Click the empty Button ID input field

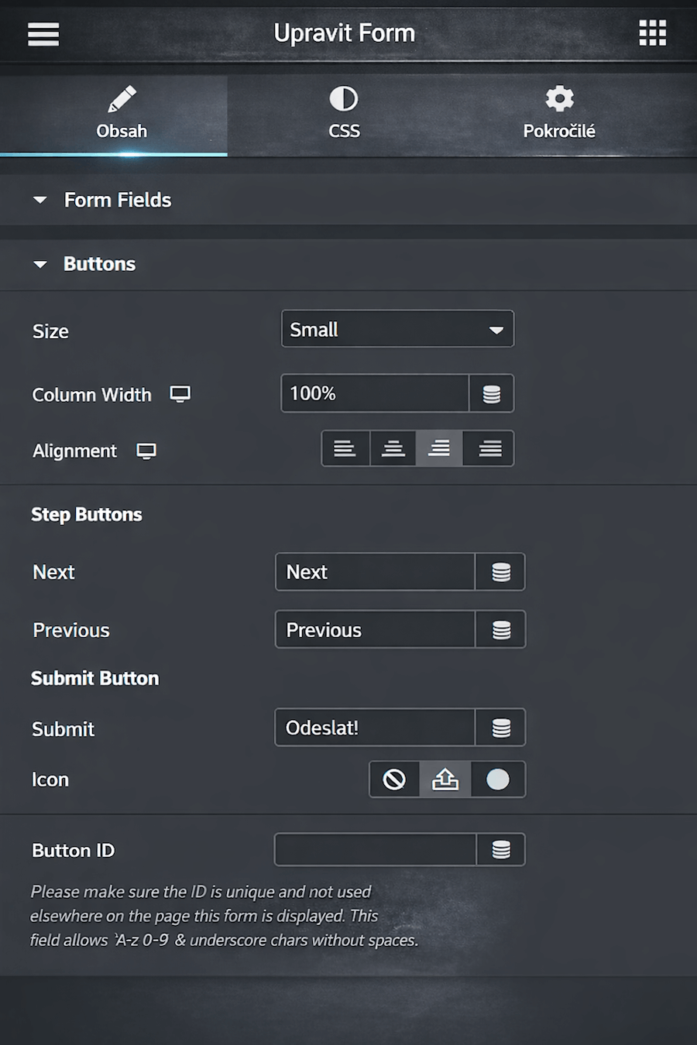pyautogui.click(x=375, y=850)
